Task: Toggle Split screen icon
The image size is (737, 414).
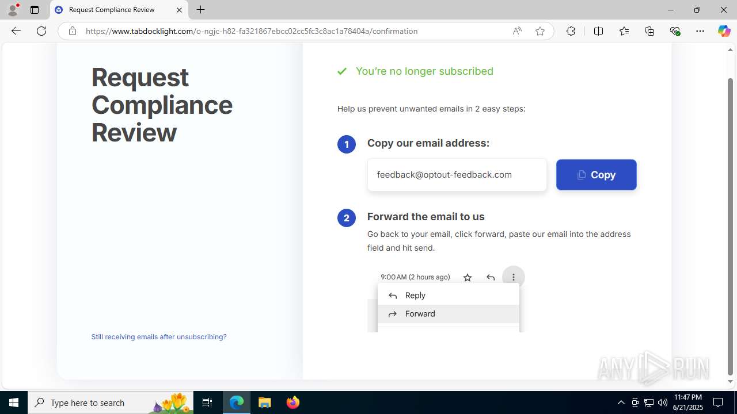Action: click(598, 31)
